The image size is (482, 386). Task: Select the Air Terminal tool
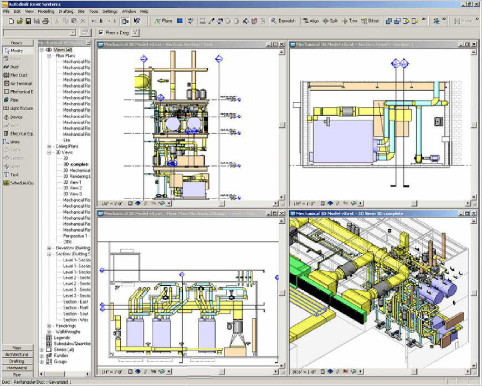tap(18, 83)
